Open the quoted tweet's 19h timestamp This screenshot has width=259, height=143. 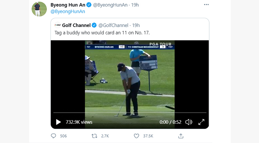pos(136,25)
